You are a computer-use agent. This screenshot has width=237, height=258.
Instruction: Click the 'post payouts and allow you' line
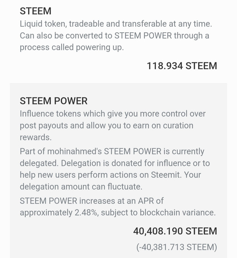click(107, 126)
